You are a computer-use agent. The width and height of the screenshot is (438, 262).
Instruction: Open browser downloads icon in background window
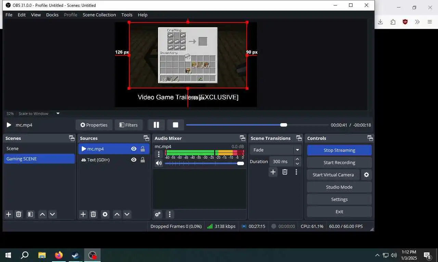tap(380, 22)
